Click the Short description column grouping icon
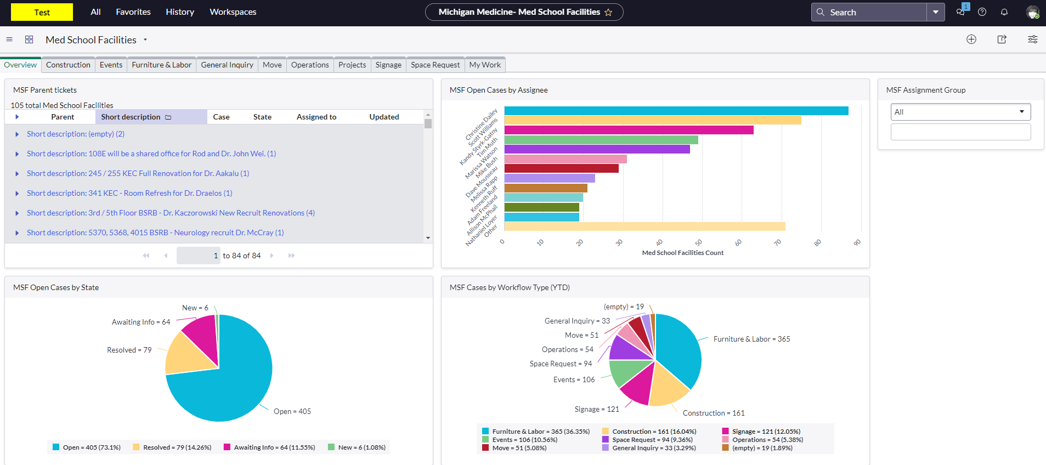 pos(168,117)
